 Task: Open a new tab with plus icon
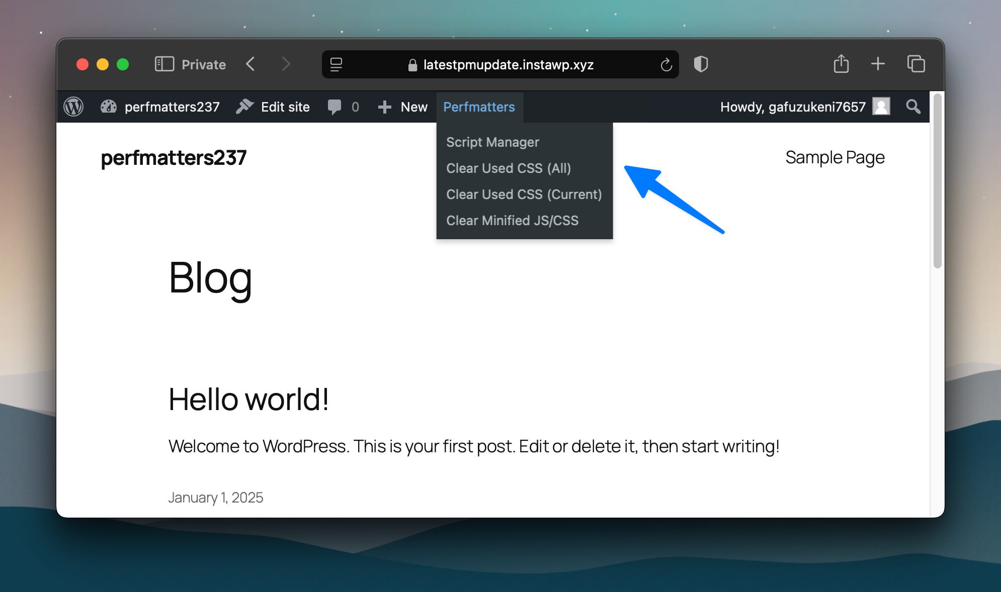tap(878, 64)
